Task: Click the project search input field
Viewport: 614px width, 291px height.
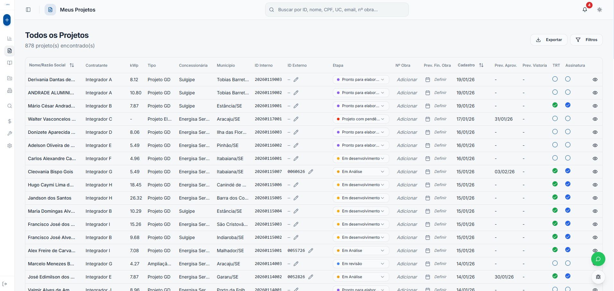Action: [x=337, y=10]
